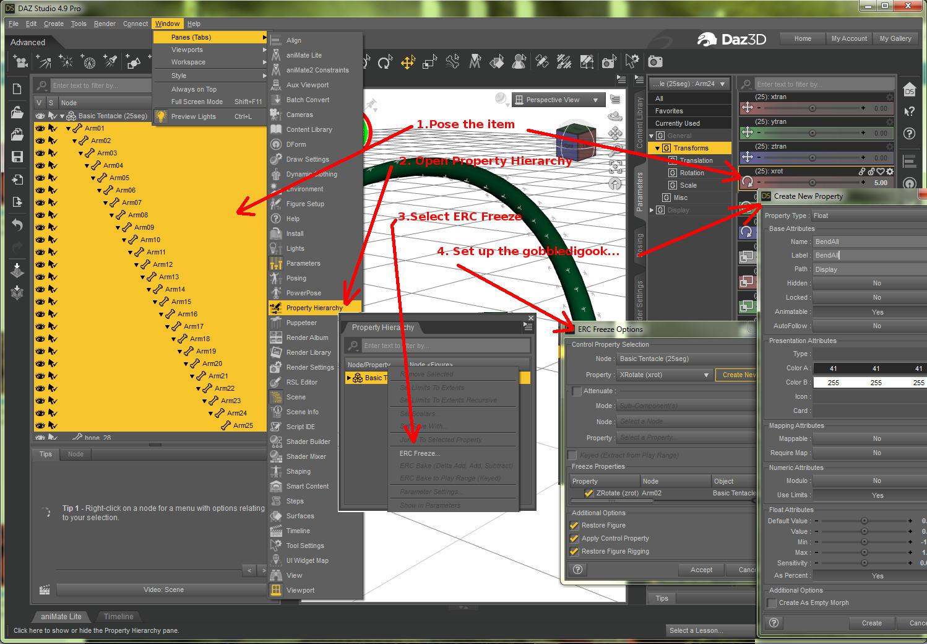
Task: Switch to the Timeline tab
Action: pos(118,616)
